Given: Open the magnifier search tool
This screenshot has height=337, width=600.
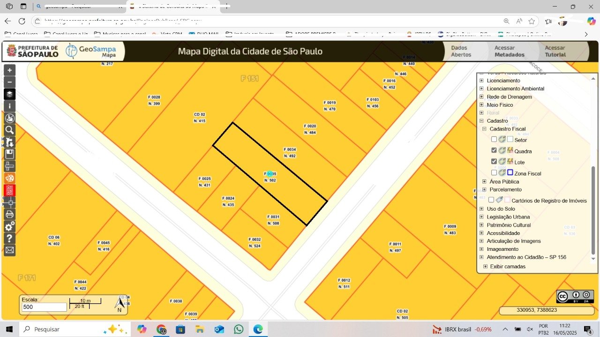Looking at the screenshot, I should click(x=9, y=130).
